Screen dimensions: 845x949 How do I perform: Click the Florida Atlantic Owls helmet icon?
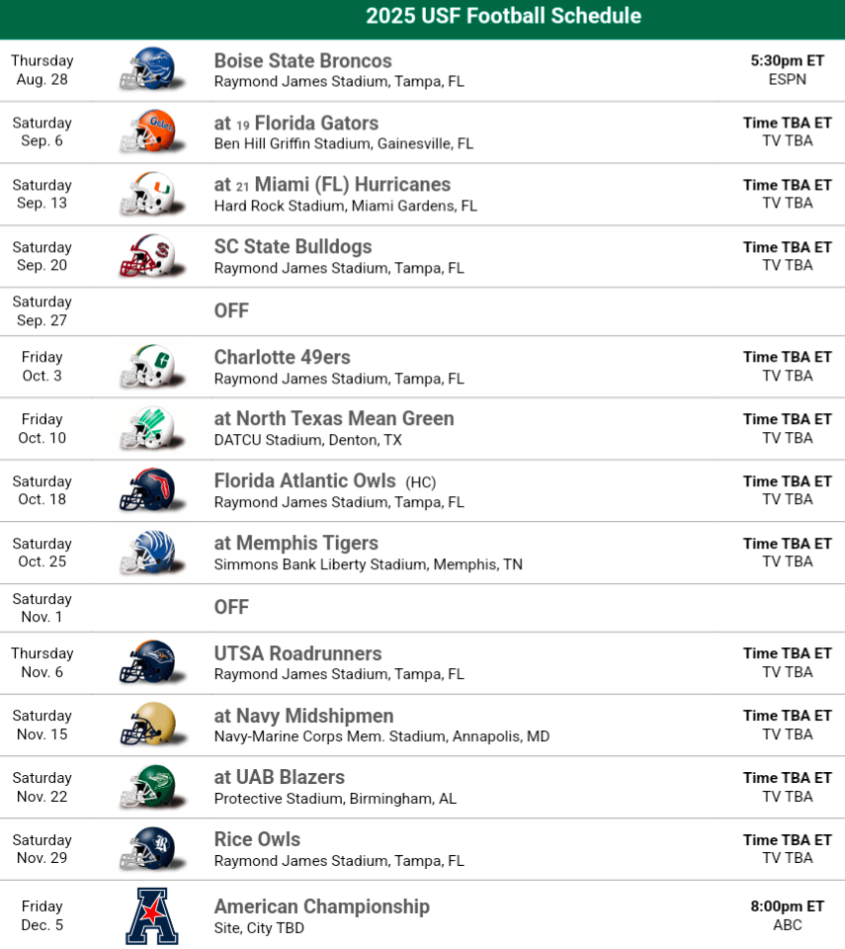coord(147,490)
